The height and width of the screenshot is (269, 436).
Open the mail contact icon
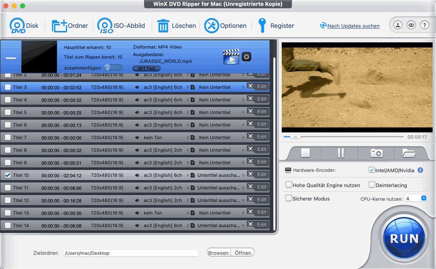[411, 25]
